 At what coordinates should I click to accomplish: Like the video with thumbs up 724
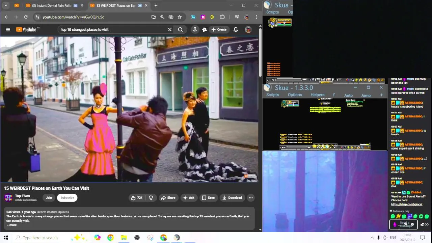pyautogui.click(x=137, y=198)
